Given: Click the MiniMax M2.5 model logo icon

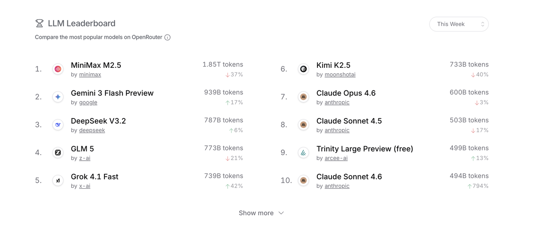Looking at the screenshot, I should point(58,69).
